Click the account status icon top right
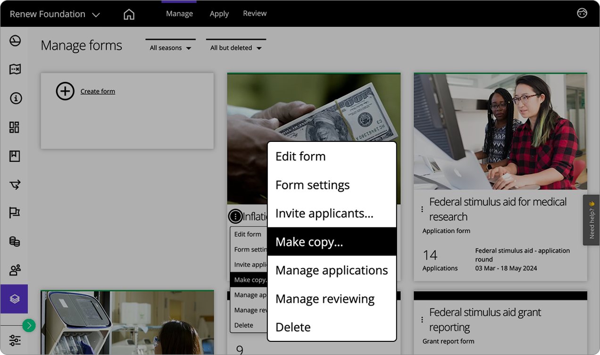Viewport: 600px width, 355px height. (582, 13)
